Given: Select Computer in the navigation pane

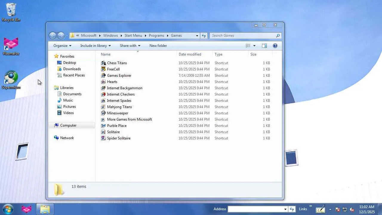Looking at the screenshot, I should (x=68, y=125).
